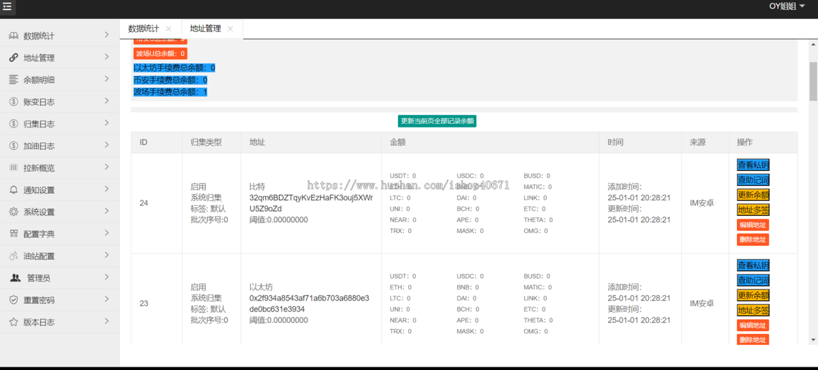Expand the 归集日志 sidebar chevron

tap(107, 123)
